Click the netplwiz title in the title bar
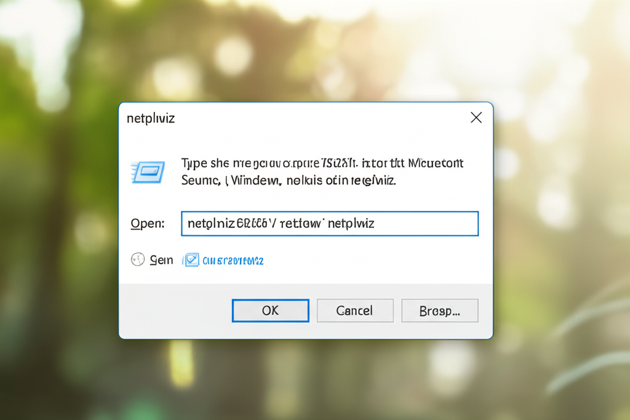Image resolution: width=630 pixels, height=420 pixels. [151, 118]
